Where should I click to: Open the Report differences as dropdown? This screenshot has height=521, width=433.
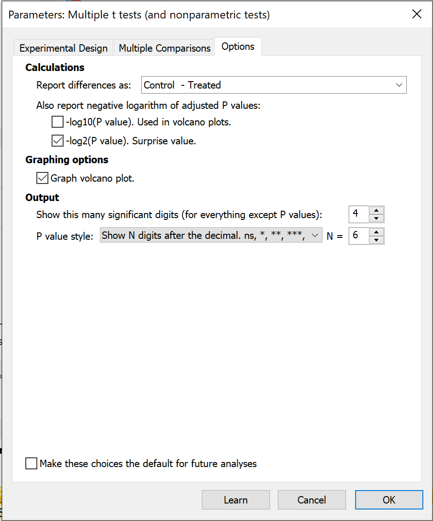coord(398,85)
